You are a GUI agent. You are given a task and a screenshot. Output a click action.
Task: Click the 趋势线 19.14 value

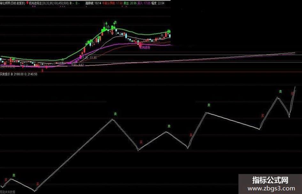93,3
